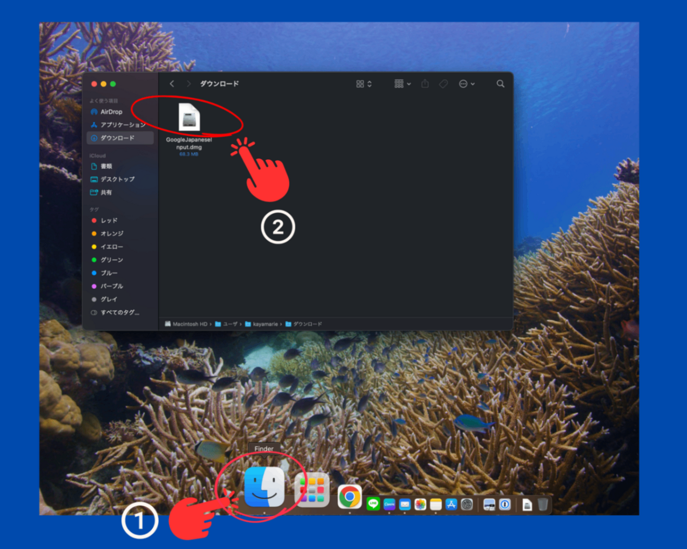Open the Mail app in Dock
The image size is (687, 549).
tap(404, 504)
